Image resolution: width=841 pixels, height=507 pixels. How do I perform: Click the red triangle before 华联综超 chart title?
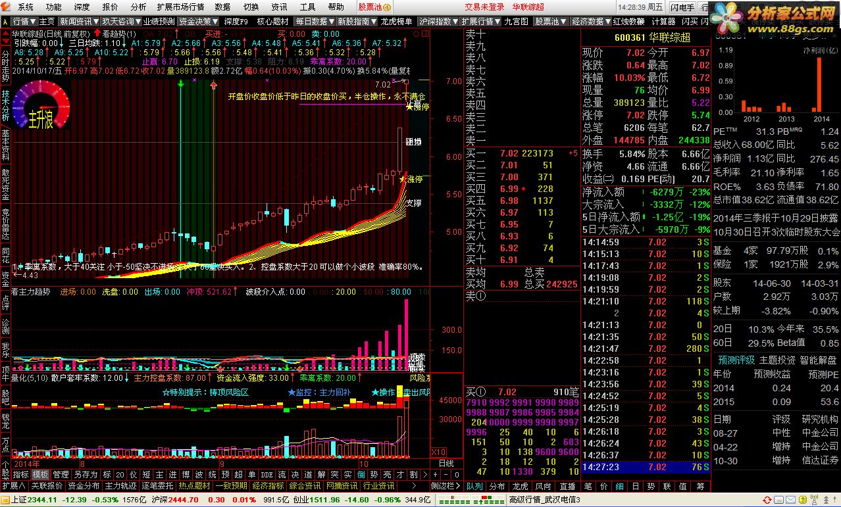(x=7, y=34)
